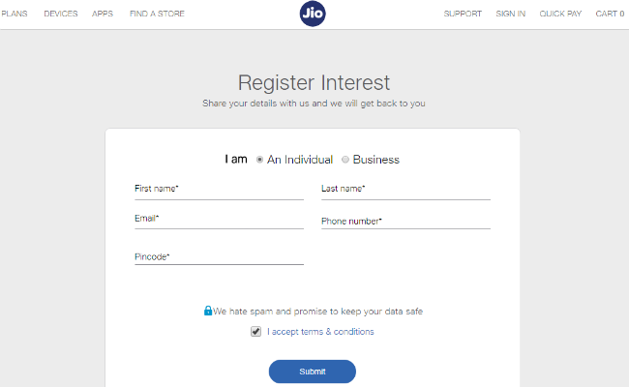The height and width of the screenshot is (387, 629).
Task: Open the SUPPORT page
Action: (x=463, y=14)
